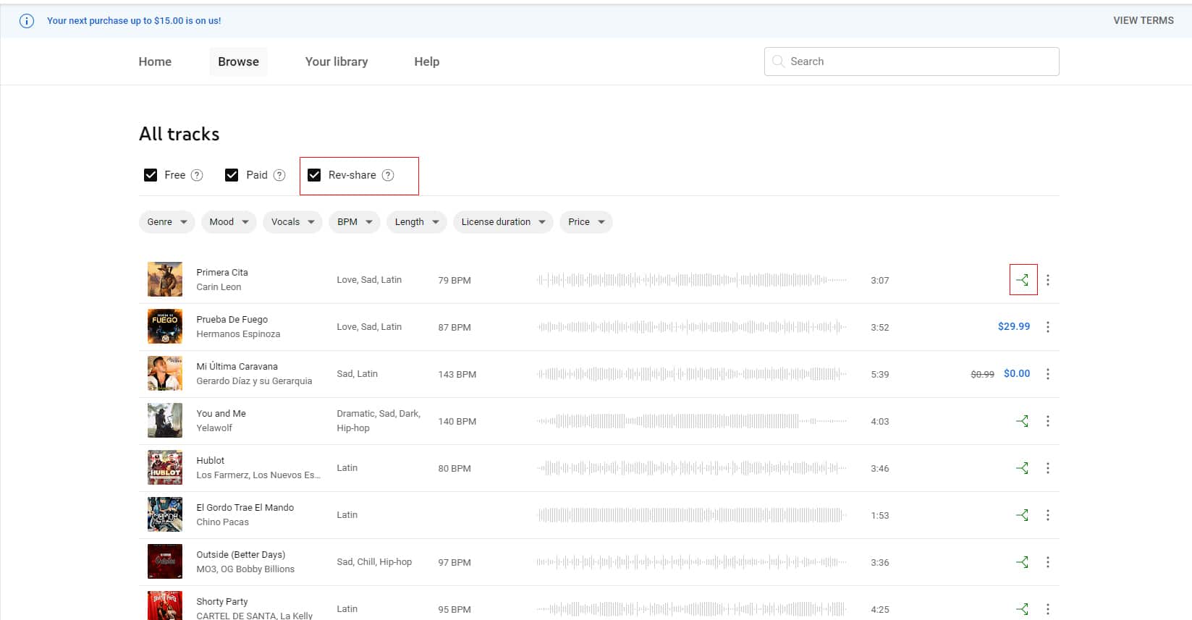Expand the Genre filter dropdown
1192x620 pixels.
click(166, 222)
